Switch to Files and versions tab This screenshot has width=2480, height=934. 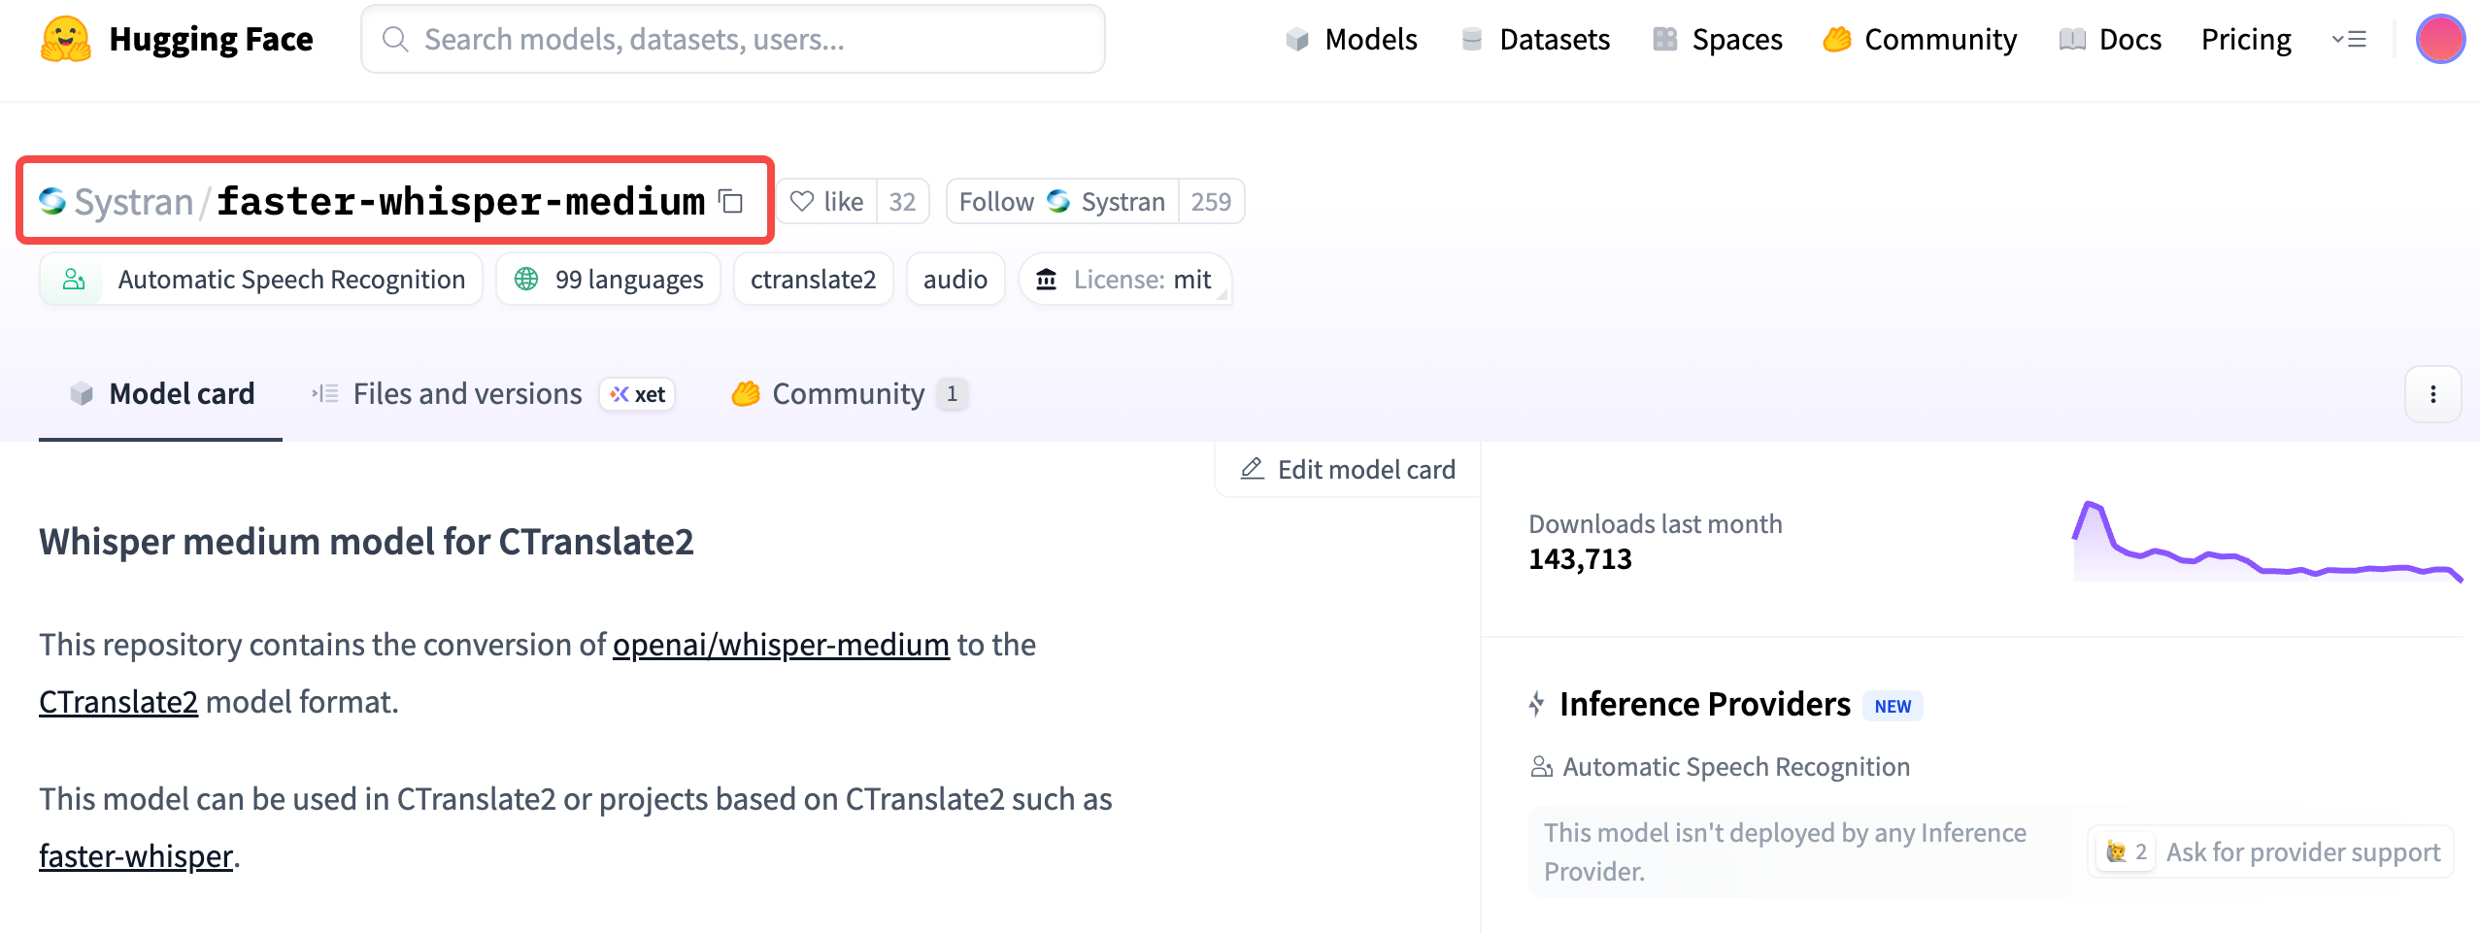[x=447, y=394]
